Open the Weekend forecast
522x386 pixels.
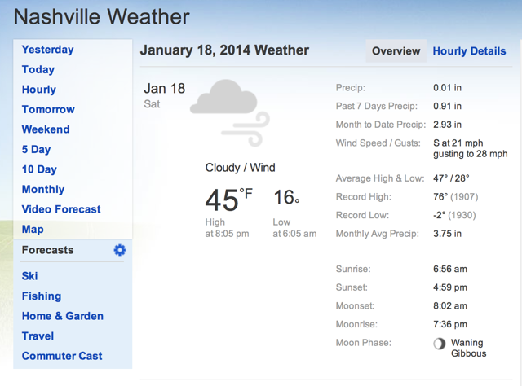click(46, 129)
